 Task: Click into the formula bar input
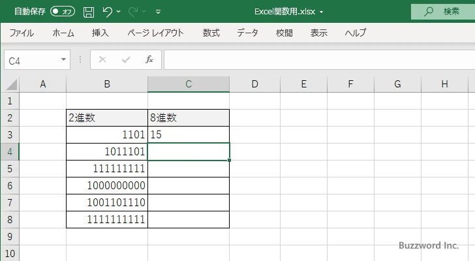click(x=319, y=60)
